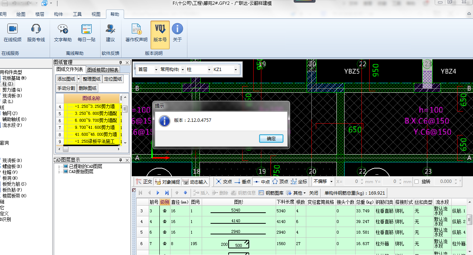Go to first rebar record

coord(140,193)
